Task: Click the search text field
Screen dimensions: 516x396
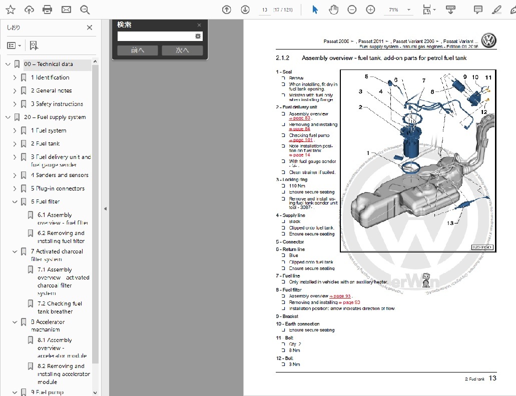Action: pos(156,36)
